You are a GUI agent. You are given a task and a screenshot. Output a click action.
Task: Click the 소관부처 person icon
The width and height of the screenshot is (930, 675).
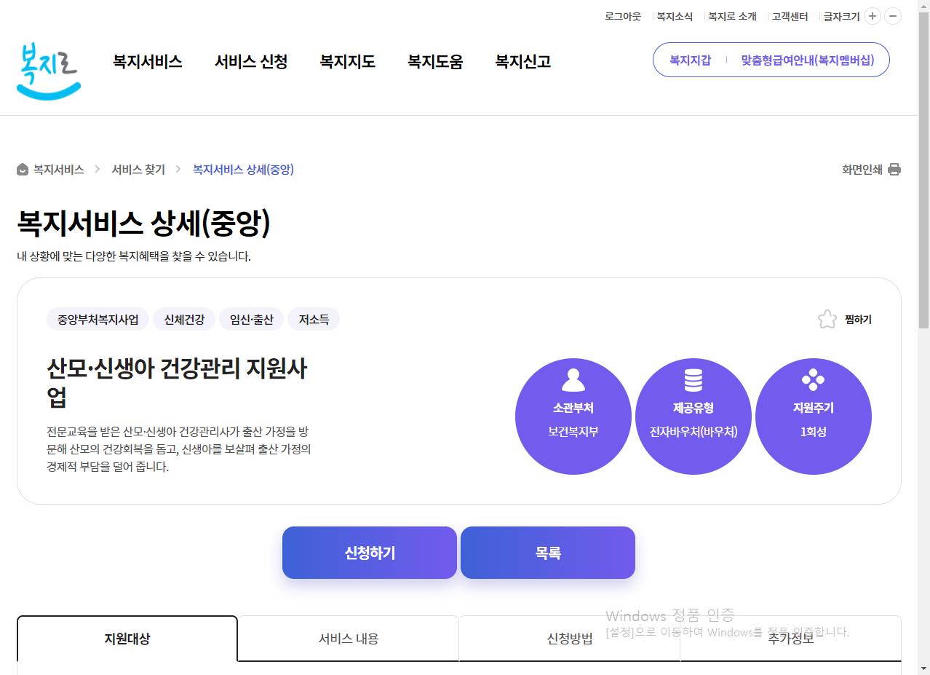coord(573,379)
